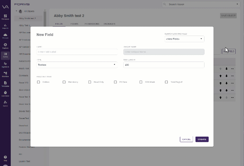
Task: Switch to the Forms tab
Action: 75,24
